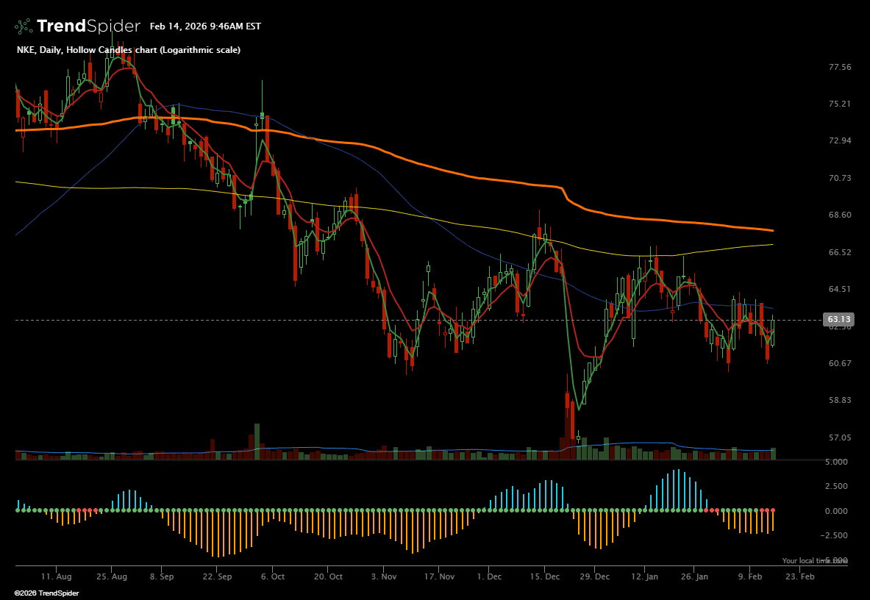Click the Feb 14, 2026 9:46AM EST timestamp
Viewport: 870px width, 600px height.
coord(205,26)
